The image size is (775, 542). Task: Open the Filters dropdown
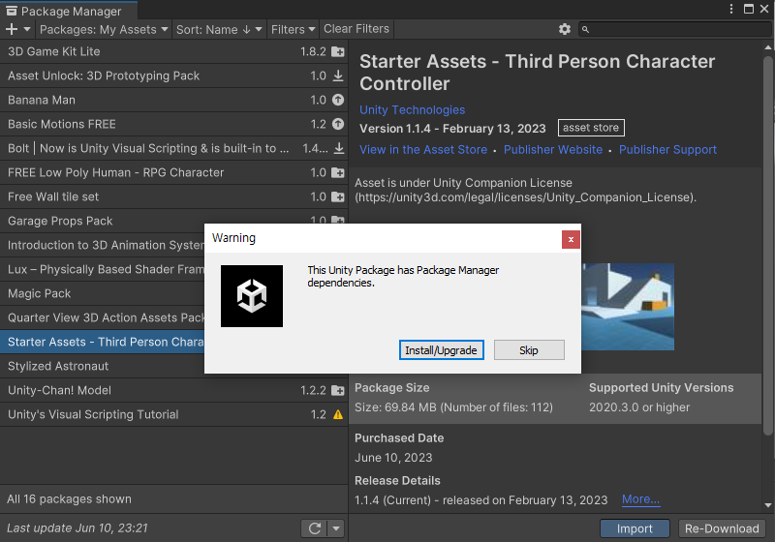pyautogui.click(x=293, y=30)
